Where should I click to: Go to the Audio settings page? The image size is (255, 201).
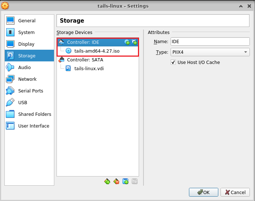(x=29, y=67)
